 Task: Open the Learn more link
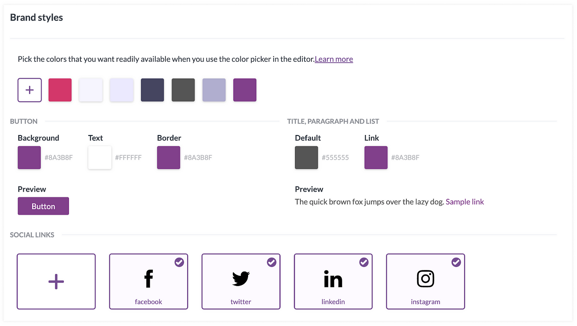click(x=334, y=59)
